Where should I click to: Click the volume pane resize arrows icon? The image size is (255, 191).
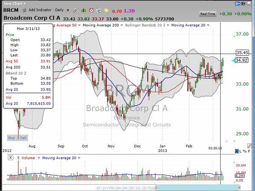[18, 158]
